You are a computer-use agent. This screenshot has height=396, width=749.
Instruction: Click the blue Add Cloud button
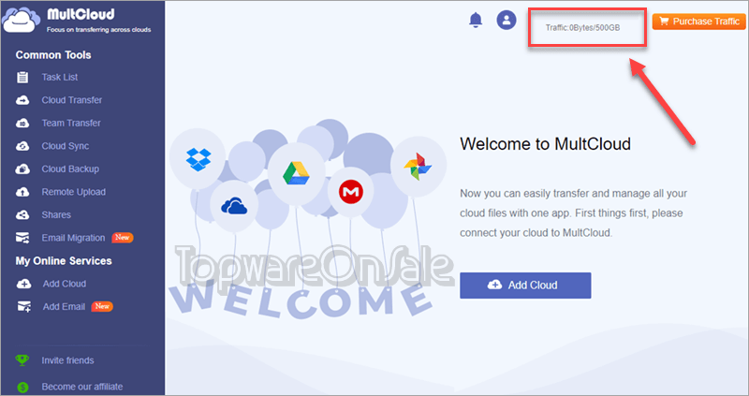coord(525,286)
